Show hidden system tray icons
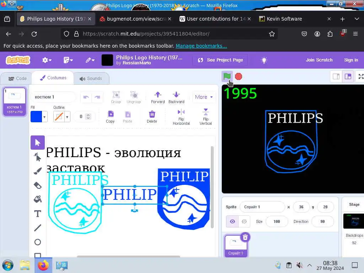The height and width of the screenshot is (273, 364). point(310,265)
